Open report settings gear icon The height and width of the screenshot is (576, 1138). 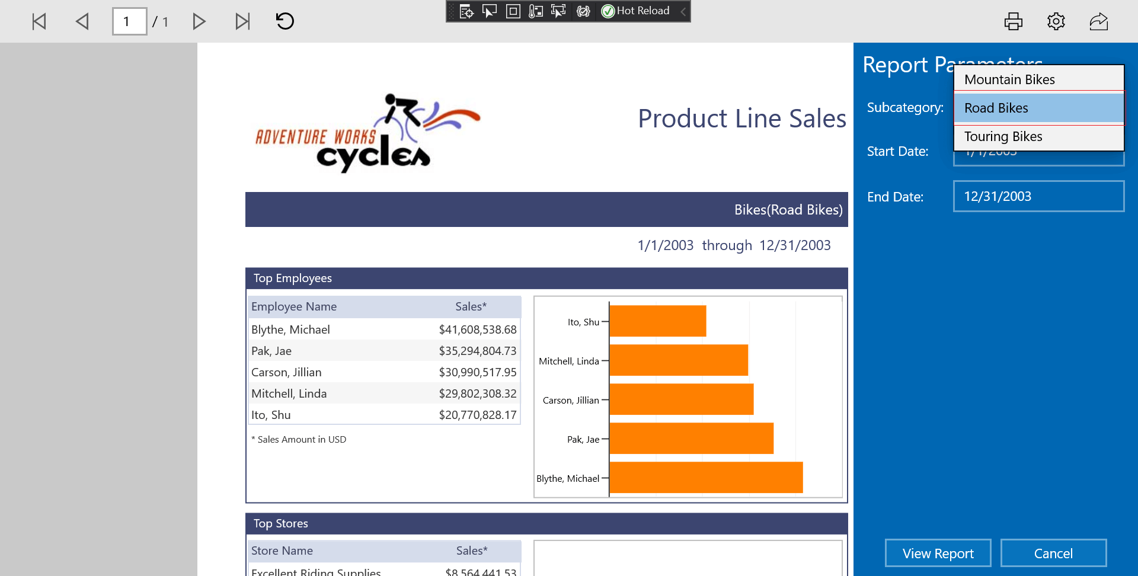pos(1056,21)
